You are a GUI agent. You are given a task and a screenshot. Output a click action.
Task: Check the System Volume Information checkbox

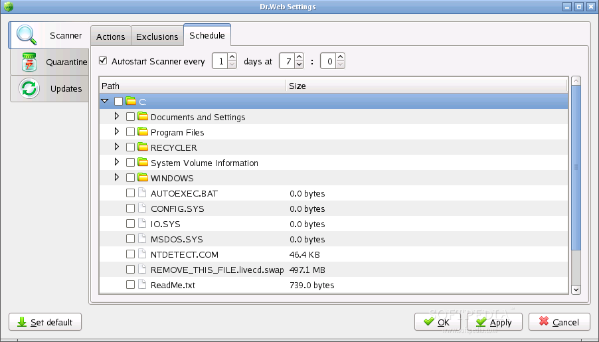click(130, 163)
